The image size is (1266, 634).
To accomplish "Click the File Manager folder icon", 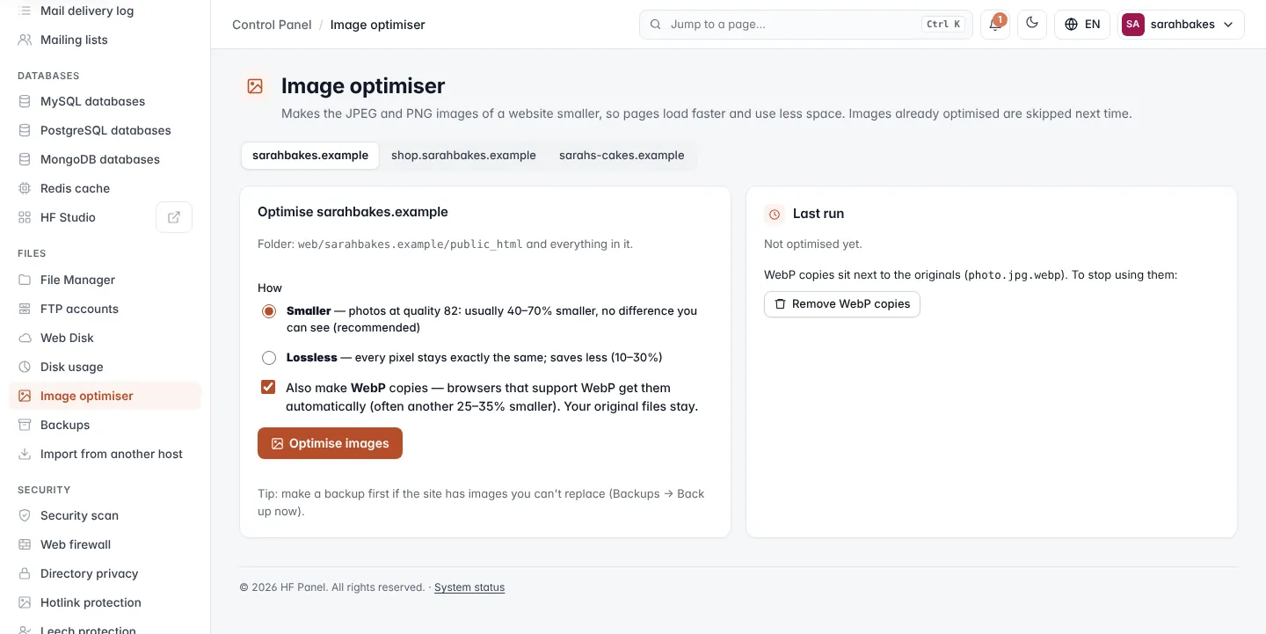I will tap(25, 280).
